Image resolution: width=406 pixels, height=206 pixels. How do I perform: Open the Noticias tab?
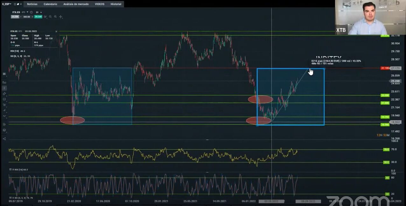(32, 4)
